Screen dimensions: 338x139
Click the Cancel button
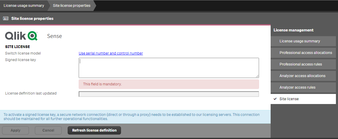pyautogui.click(x=48, y=130)
